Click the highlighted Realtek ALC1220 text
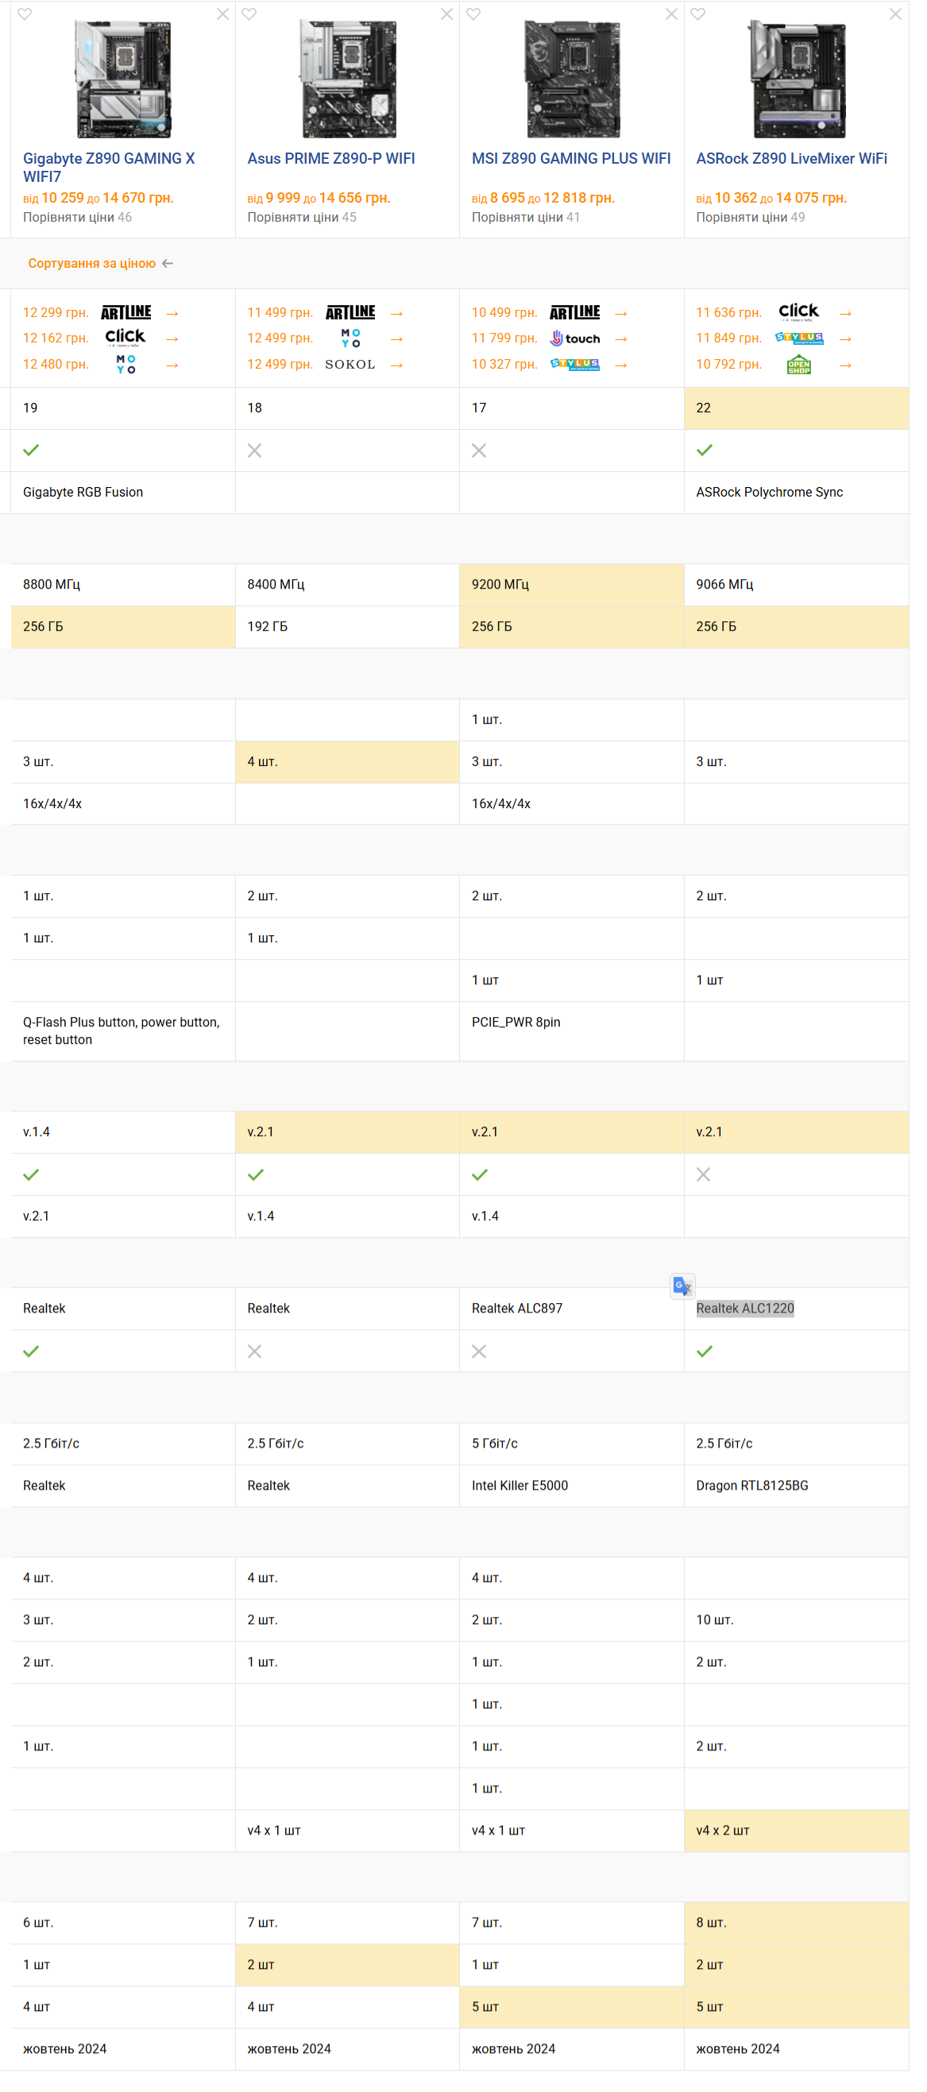This screenshot has height=2092, width=927. (745, 1309)
